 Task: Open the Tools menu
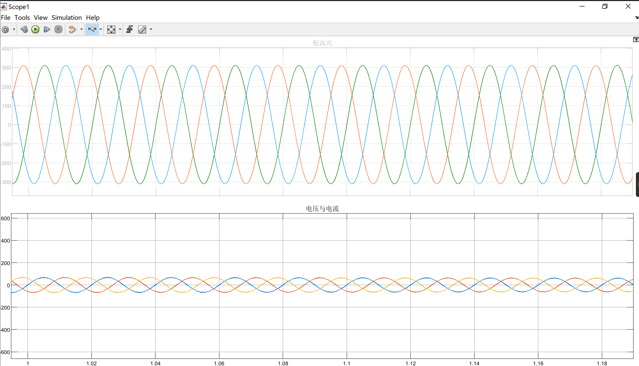click(22, 18)
